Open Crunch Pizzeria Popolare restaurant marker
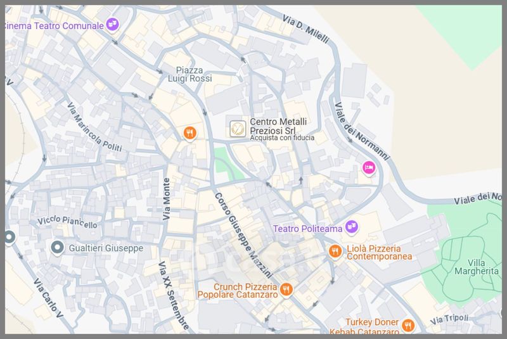The image size is (507, 339). pos(286,289)
